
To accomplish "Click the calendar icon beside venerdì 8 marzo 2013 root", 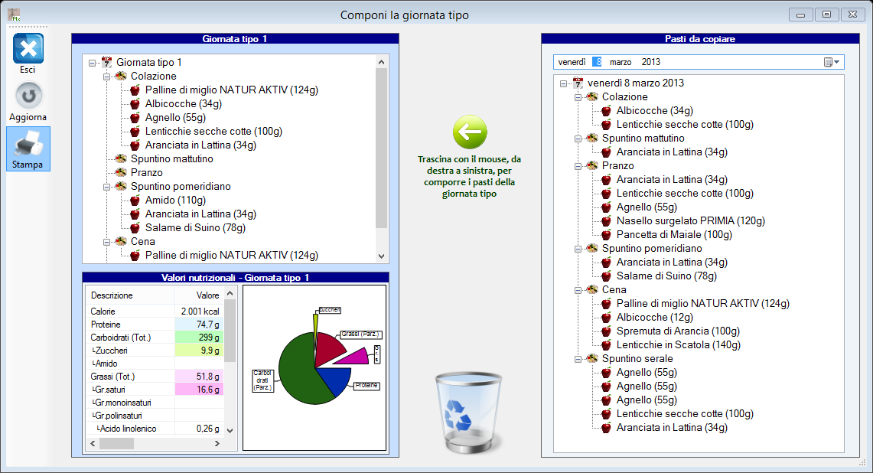I will [578, 83].
